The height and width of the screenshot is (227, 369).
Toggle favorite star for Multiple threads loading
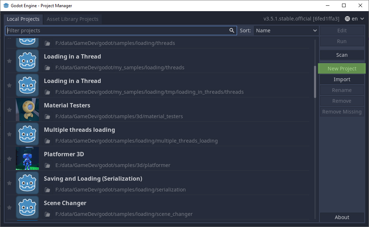[x=9, y=134]
